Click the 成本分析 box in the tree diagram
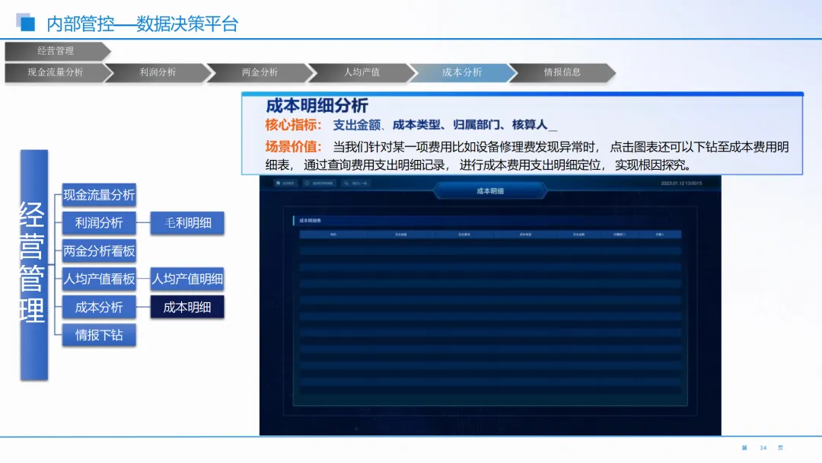 [99, 307]
